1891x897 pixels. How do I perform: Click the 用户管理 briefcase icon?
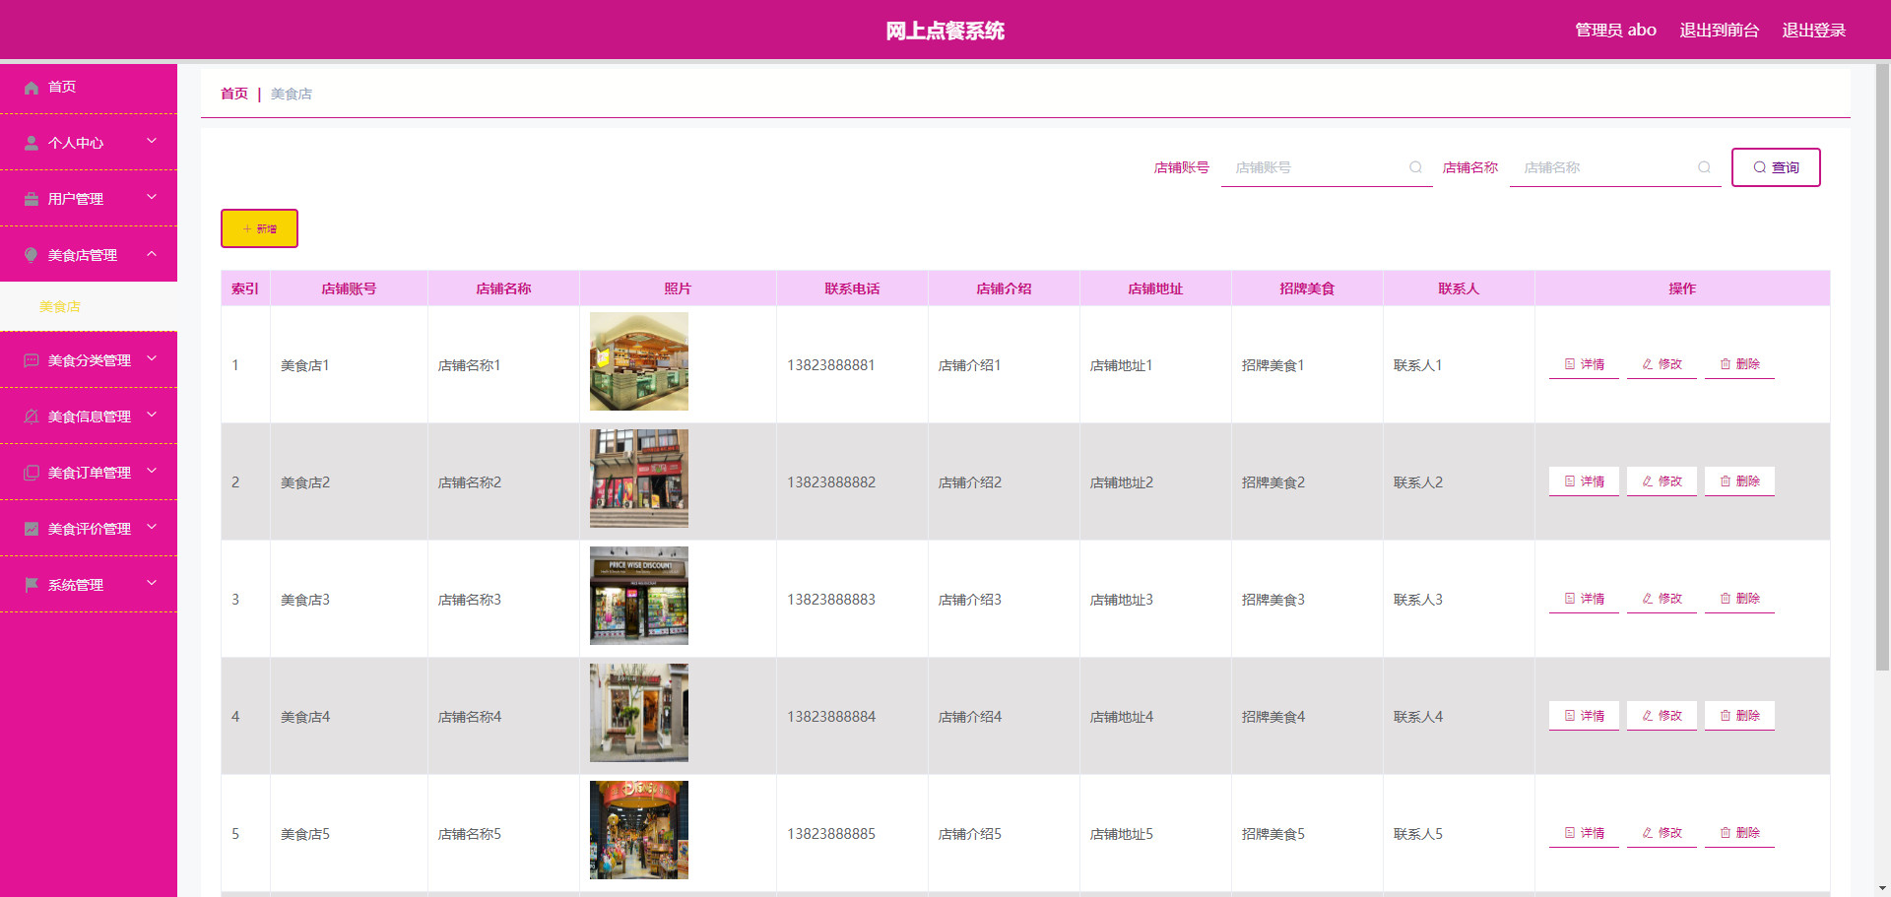pos(32,199)
